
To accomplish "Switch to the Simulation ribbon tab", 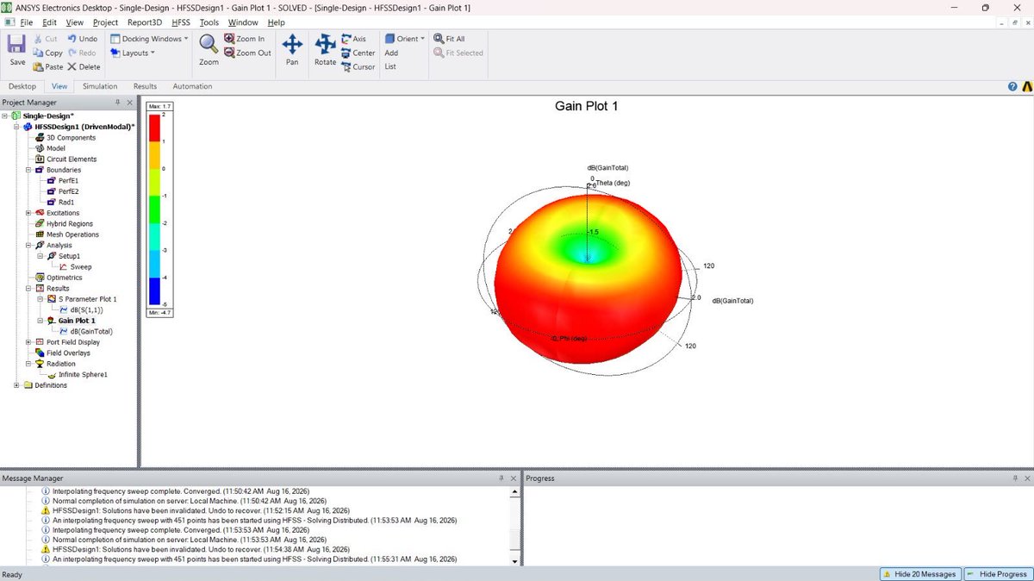I will [100, 86].
